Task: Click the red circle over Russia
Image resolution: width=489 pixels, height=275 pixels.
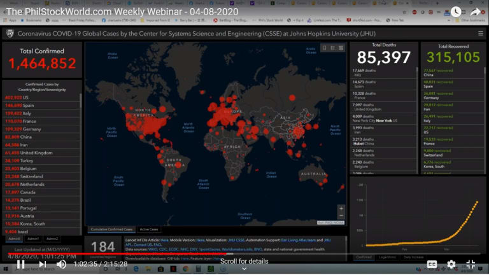Action: point(292,97)
